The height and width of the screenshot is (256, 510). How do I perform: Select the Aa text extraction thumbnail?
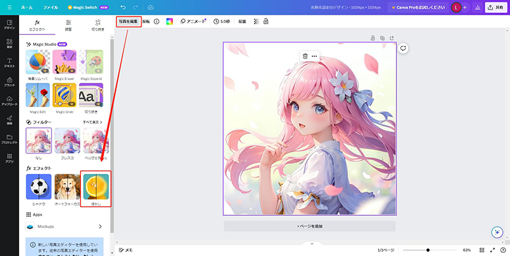click(x=91, y=95)
